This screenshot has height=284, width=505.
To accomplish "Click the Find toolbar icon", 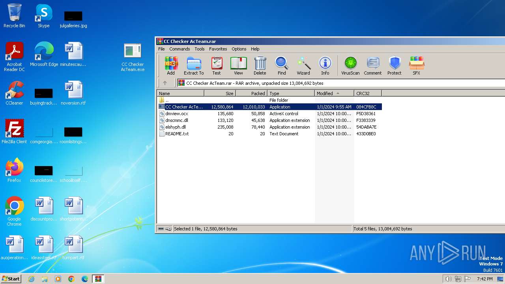I will pos(282,65).
